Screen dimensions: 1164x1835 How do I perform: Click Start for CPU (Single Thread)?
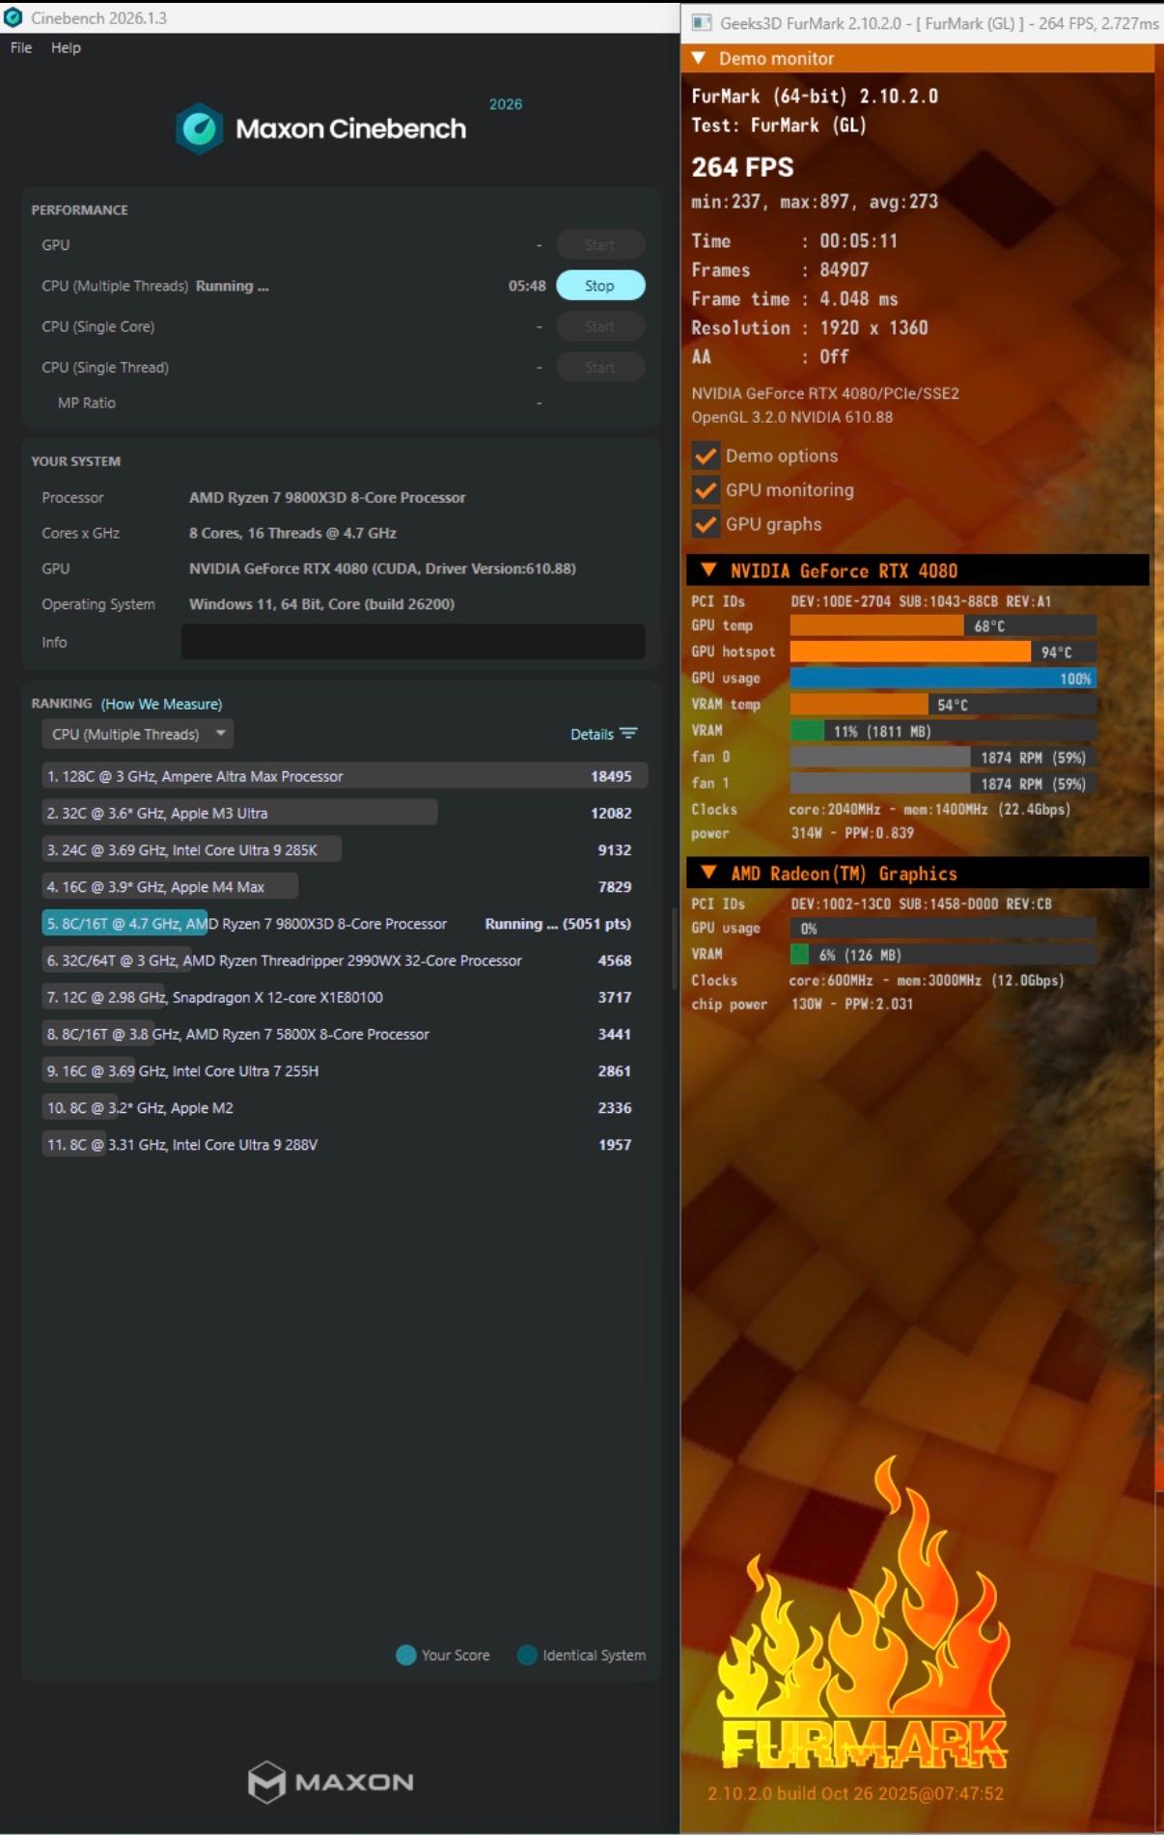[599, 367]
